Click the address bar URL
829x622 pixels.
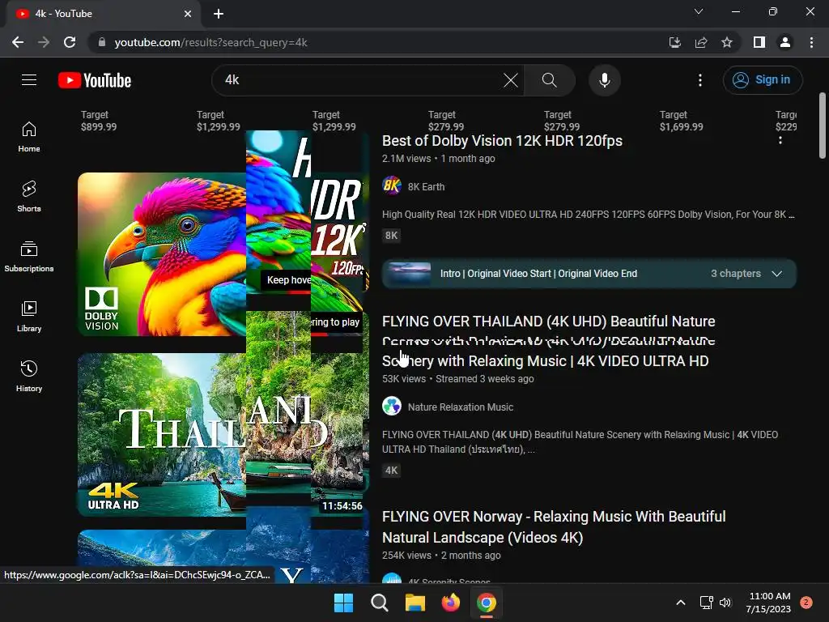[x=211, y=42]
